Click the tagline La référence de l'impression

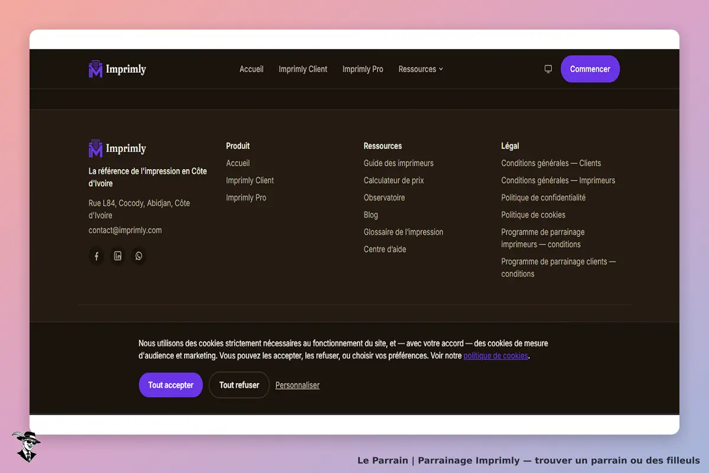coord(148,177)
